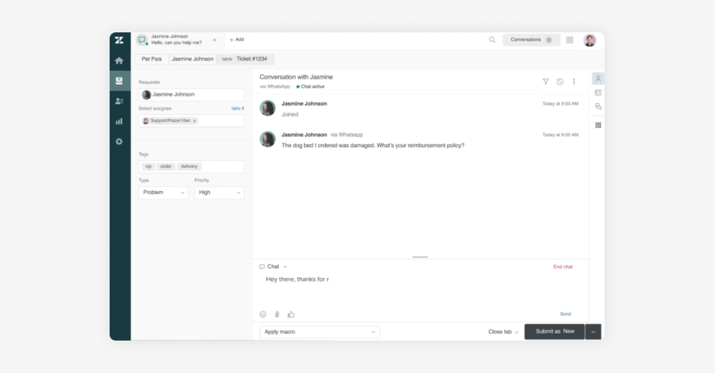
Task: Open the search magnifier icon
Action: tap(492, 40)
